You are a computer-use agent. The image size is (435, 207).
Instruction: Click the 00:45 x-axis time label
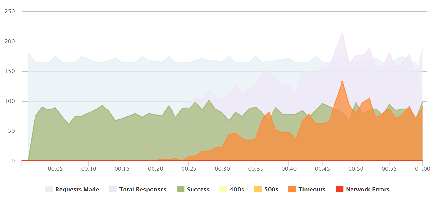322,169
